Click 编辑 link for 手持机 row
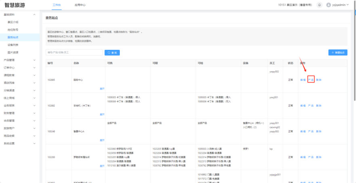 (x=303, y=105)
